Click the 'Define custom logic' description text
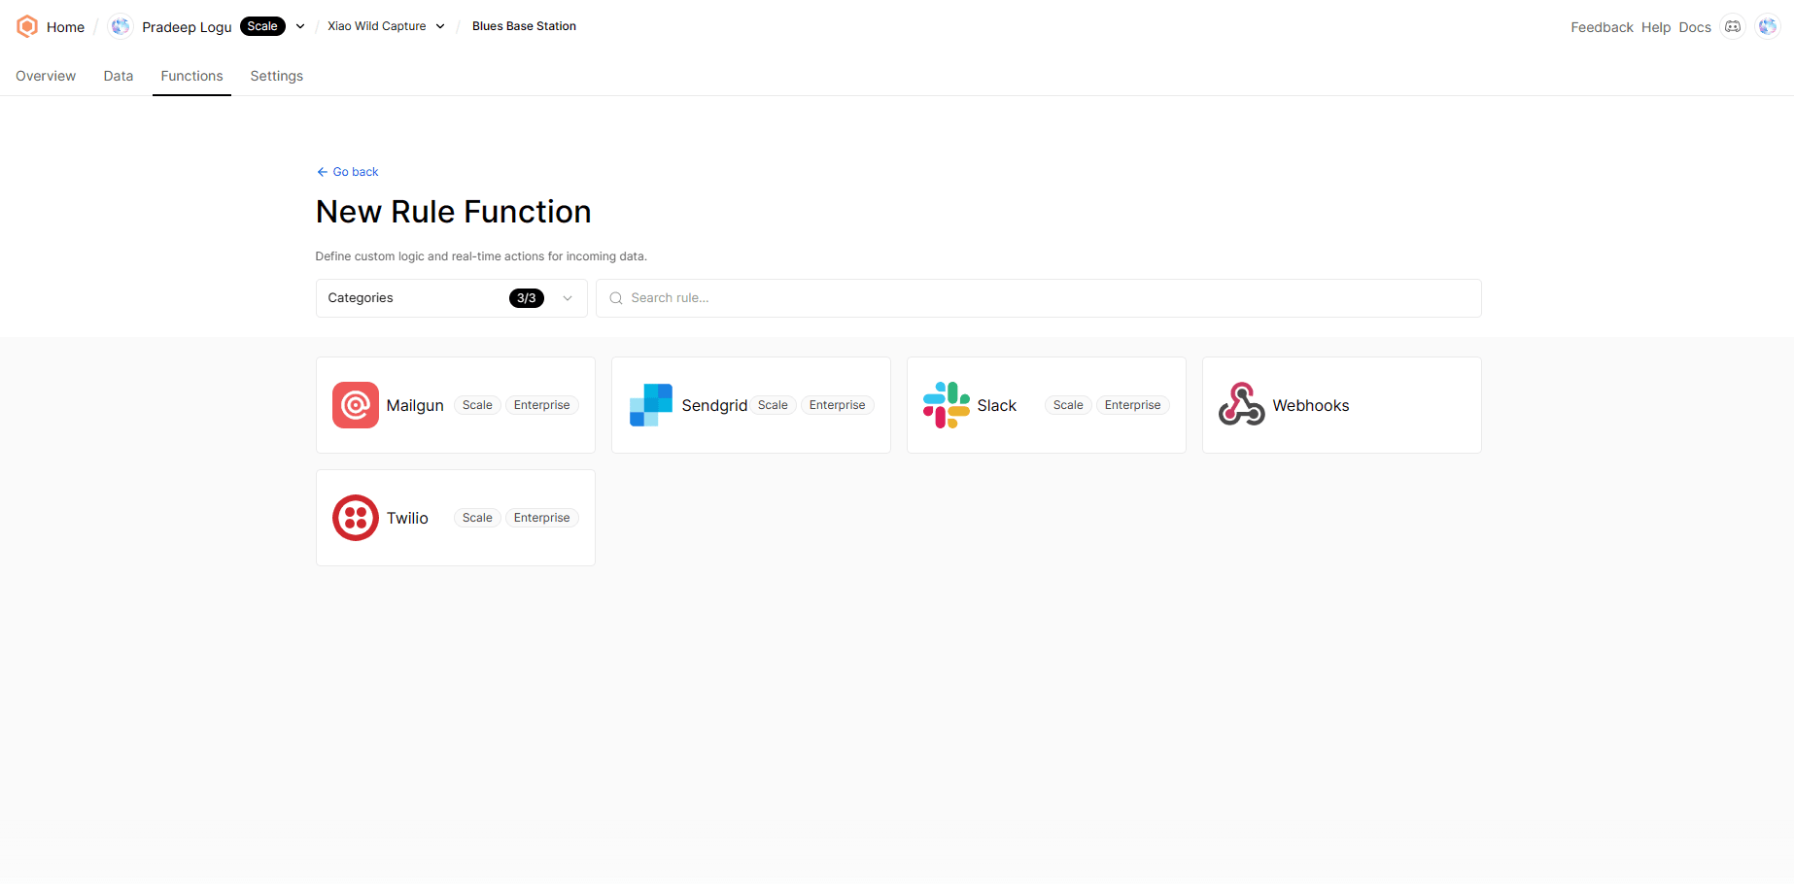This screenshot has height=884, width=1794. coord(481,256)
